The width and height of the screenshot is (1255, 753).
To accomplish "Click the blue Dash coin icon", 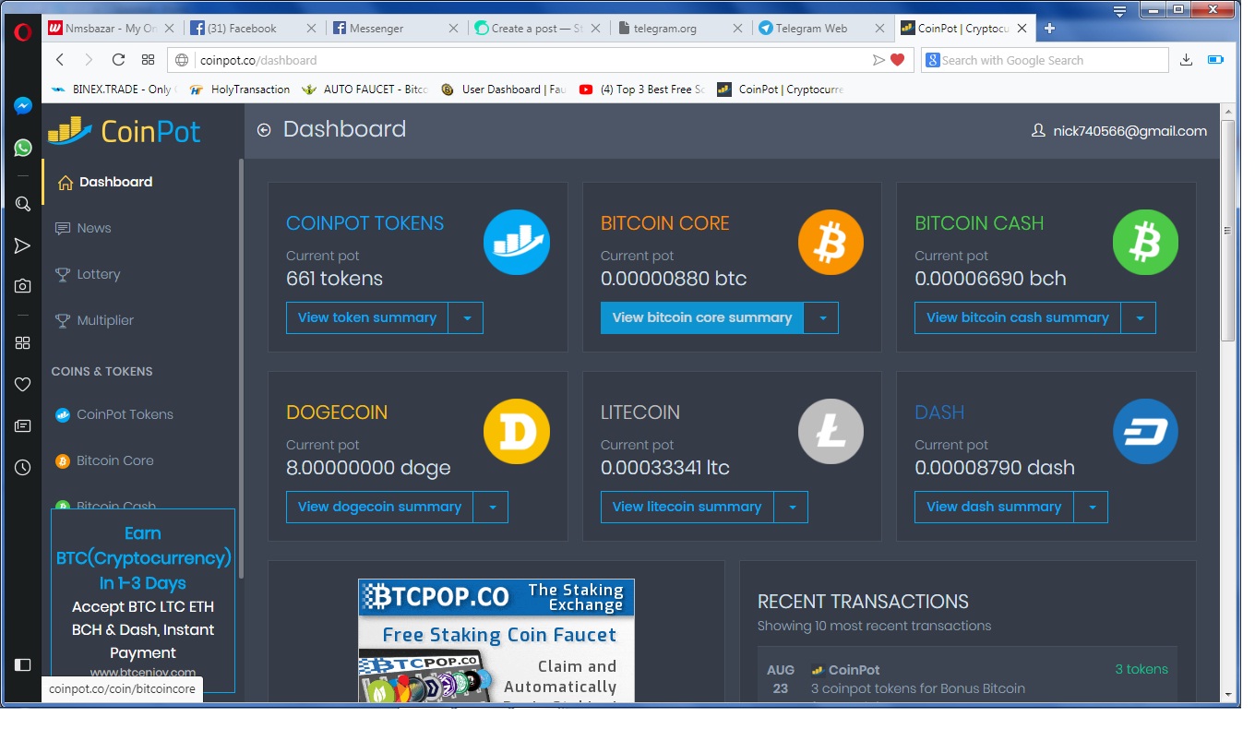I will (x=1145, y=431).
